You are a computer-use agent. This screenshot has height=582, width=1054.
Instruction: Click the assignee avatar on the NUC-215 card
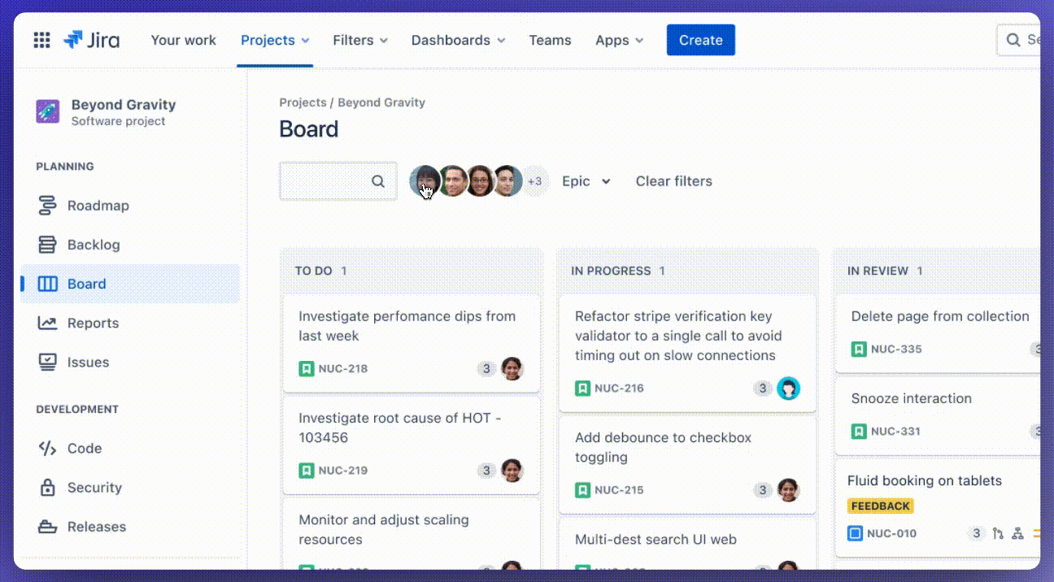pyautogui.click(x=788, y=489)
